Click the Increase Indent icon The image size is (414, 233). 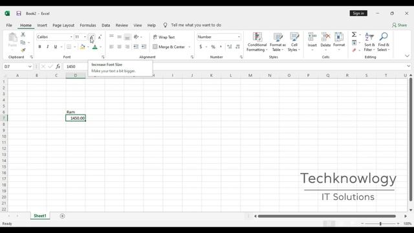click(x=144, y=47)
